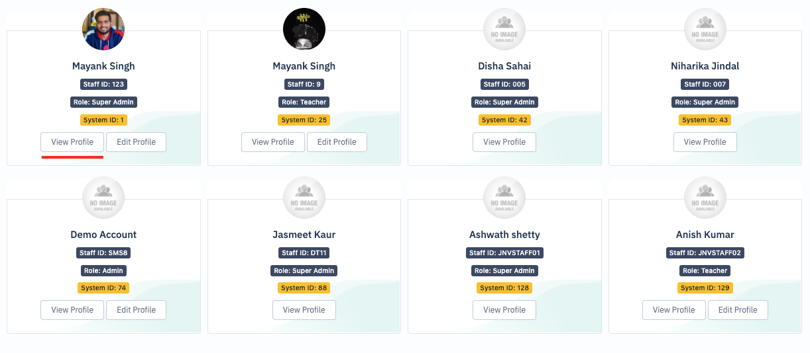
Task: View Profile of Jasmeet Kaur
Action: point(304,310)
